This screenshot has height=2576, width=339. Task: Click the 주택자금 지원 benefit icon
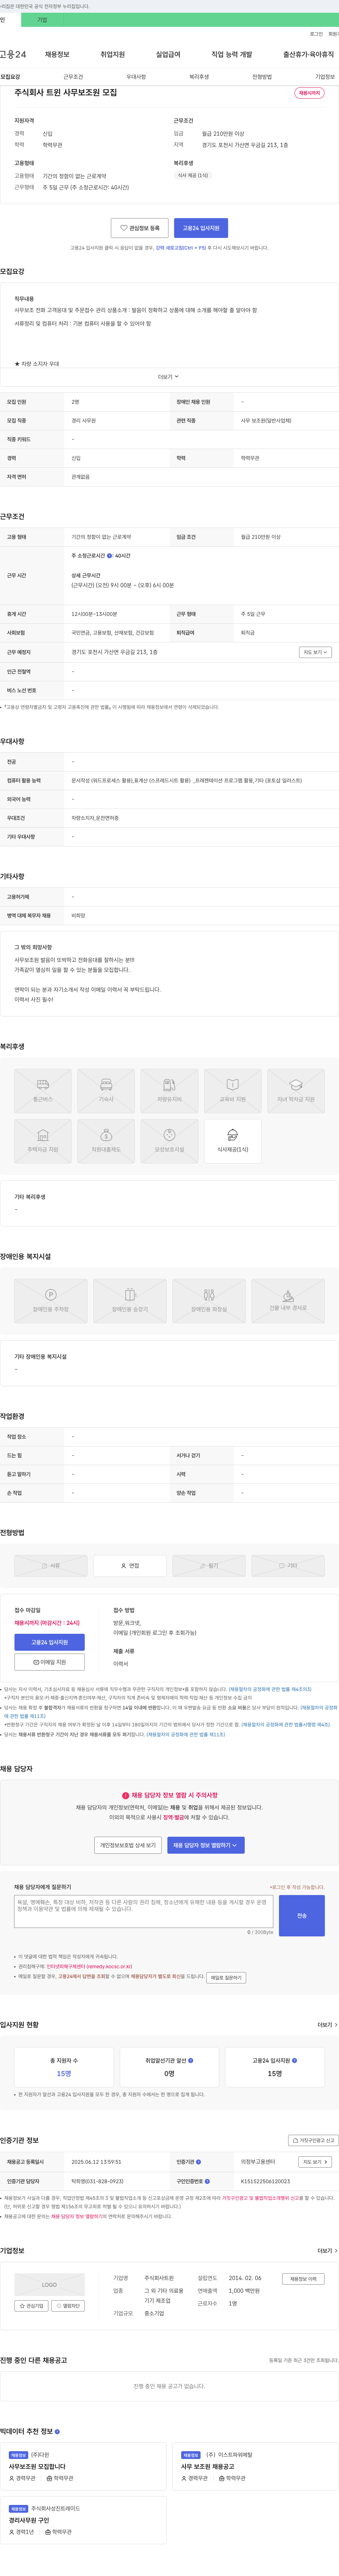pyautogui.click(x=43, y=1141)
